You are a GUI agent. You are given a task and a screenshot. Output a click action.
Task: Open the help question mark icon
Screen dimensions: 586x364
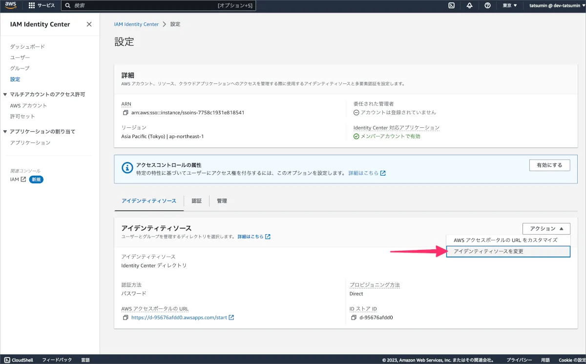tap(487, 5)
